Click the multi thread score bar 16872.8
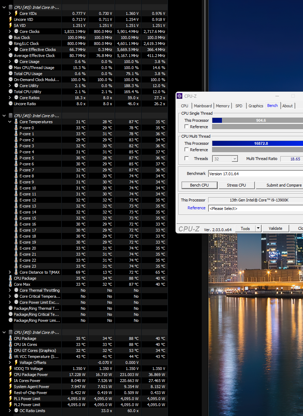 258,143
